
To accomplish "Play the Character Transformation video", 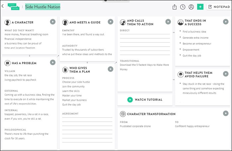I will pos(226,113).
